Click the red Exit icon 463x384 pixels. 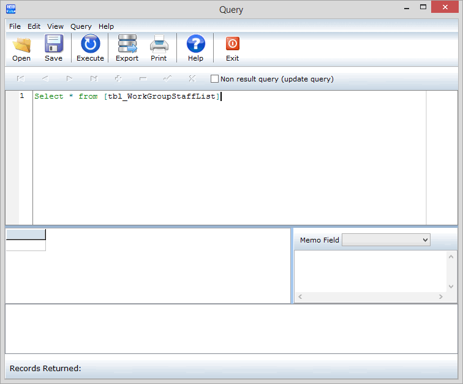tap(232, 45)
